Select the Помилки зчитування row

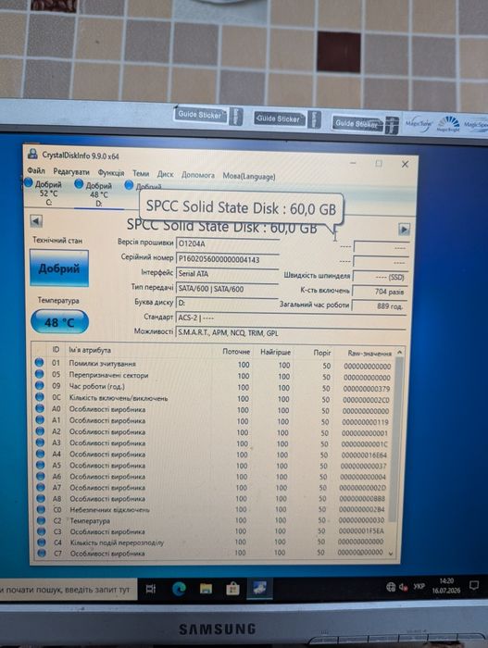pos(214,365)
